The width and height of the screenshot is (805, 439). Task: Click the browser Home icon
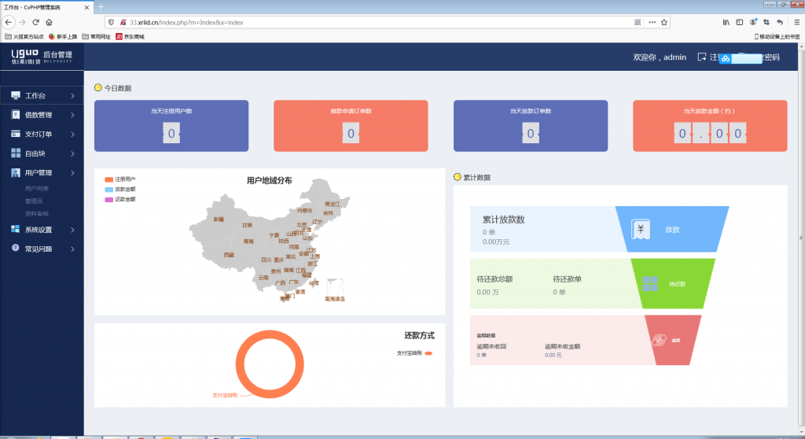(50, 22)
